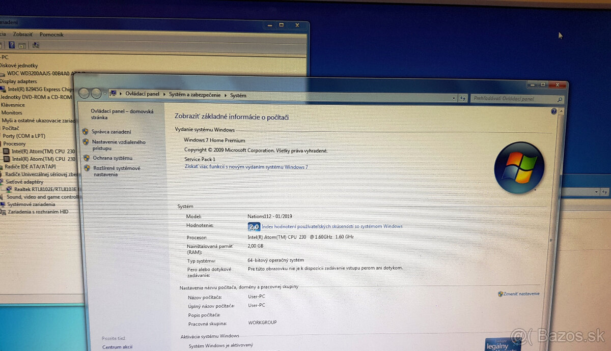Screen dimensions: 611x351
Task: Click the Prehľadávať: Ovládací panel search box
Action: (x=517, y=99)
